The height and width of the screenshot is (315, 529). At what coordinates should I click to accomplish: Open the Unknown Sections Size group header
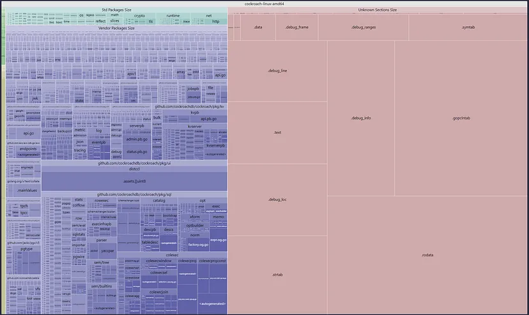pyautogui.click(x=378, y=10)
